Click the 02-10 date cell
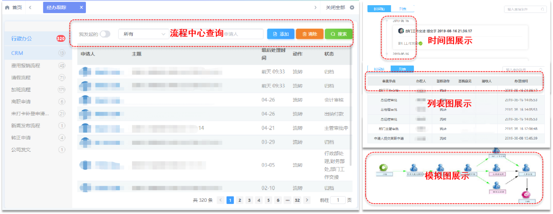The height and width of the screenshot is (214, 553). pos(268,188)
